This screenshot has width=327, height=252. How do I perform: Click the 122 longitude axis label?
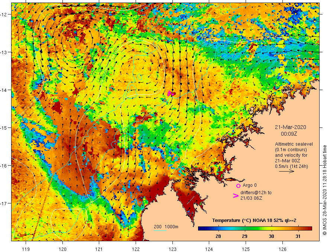pyautogui.click(x=136, y=249)
